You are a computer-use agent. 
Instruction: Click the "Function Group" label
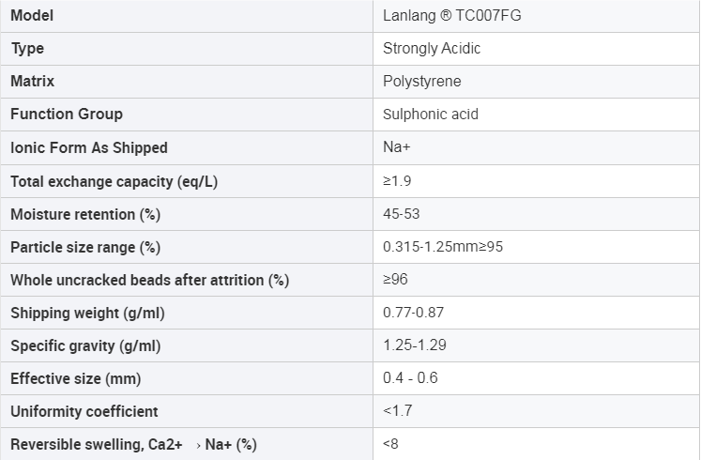click(67, 114)
